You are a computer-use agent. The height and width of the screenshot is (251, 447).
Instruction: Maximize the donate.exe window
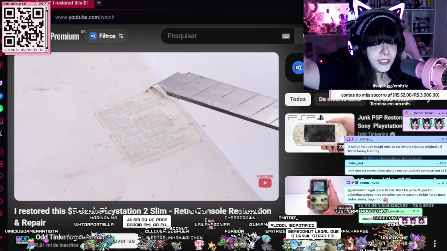41,3
